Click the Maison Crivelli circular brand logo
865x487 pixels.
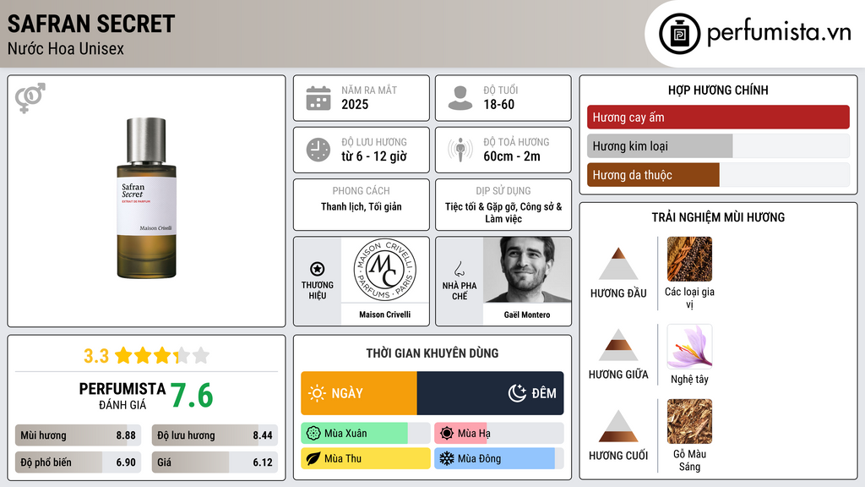384,270
